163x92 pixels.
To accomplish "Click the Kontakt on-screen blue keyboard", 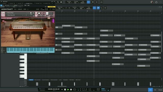I will click(x=31, y=50).
